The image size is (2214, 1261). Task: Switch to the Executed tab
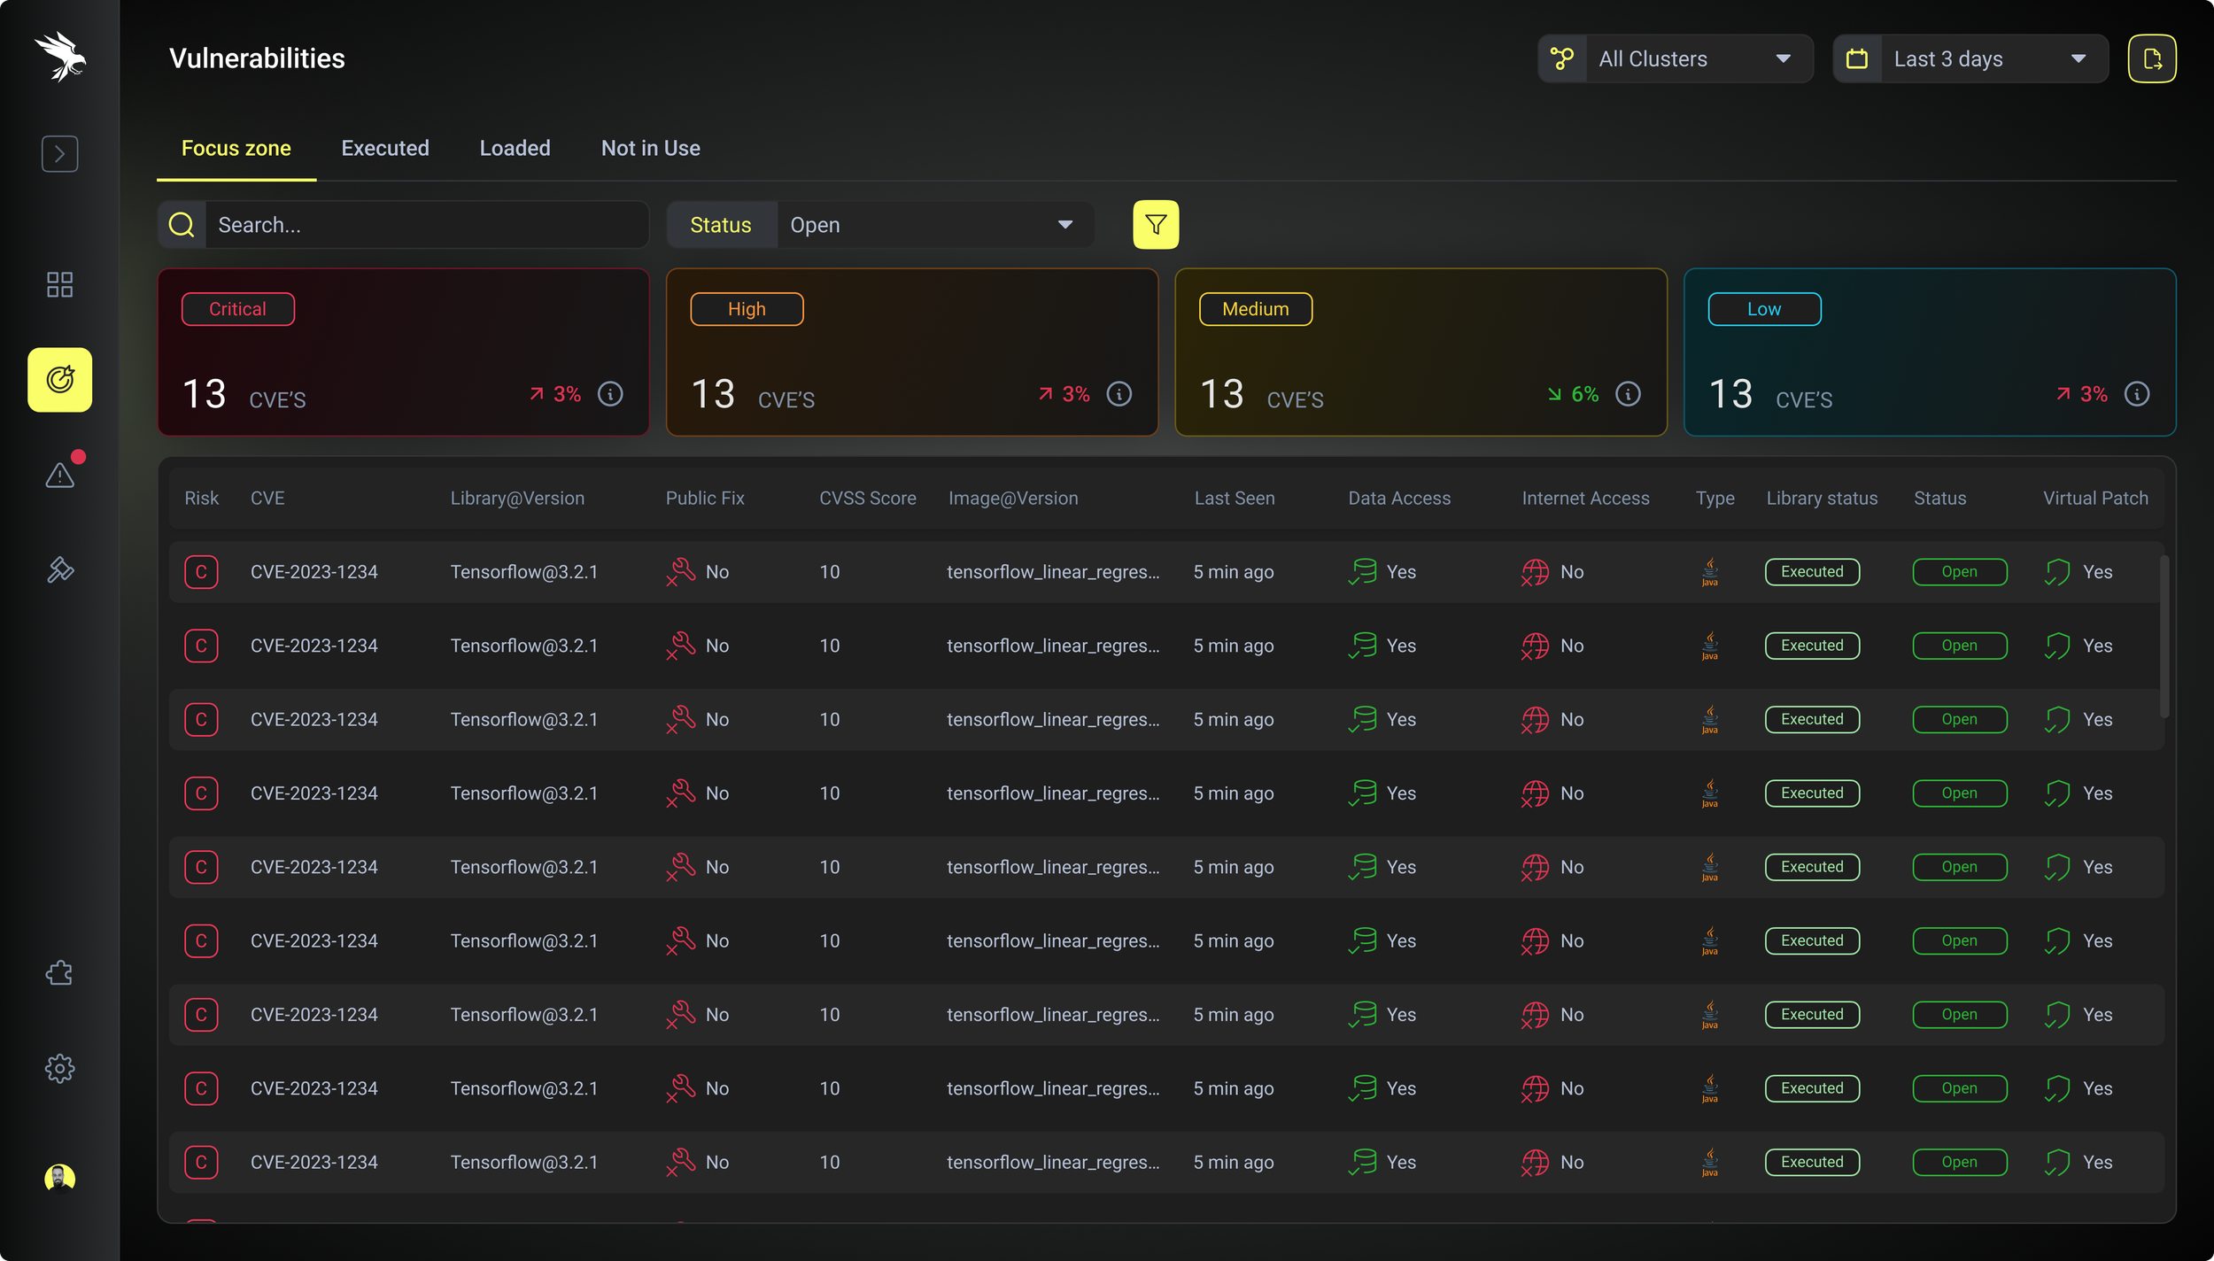pos(385,148)
